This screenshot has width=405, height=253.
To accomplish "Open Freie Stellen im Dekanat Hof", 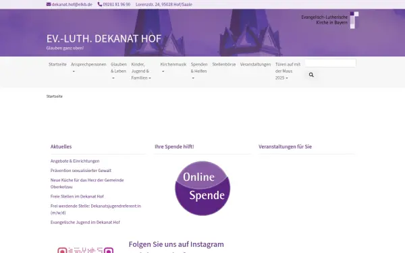I will click(x=77, y=196).
